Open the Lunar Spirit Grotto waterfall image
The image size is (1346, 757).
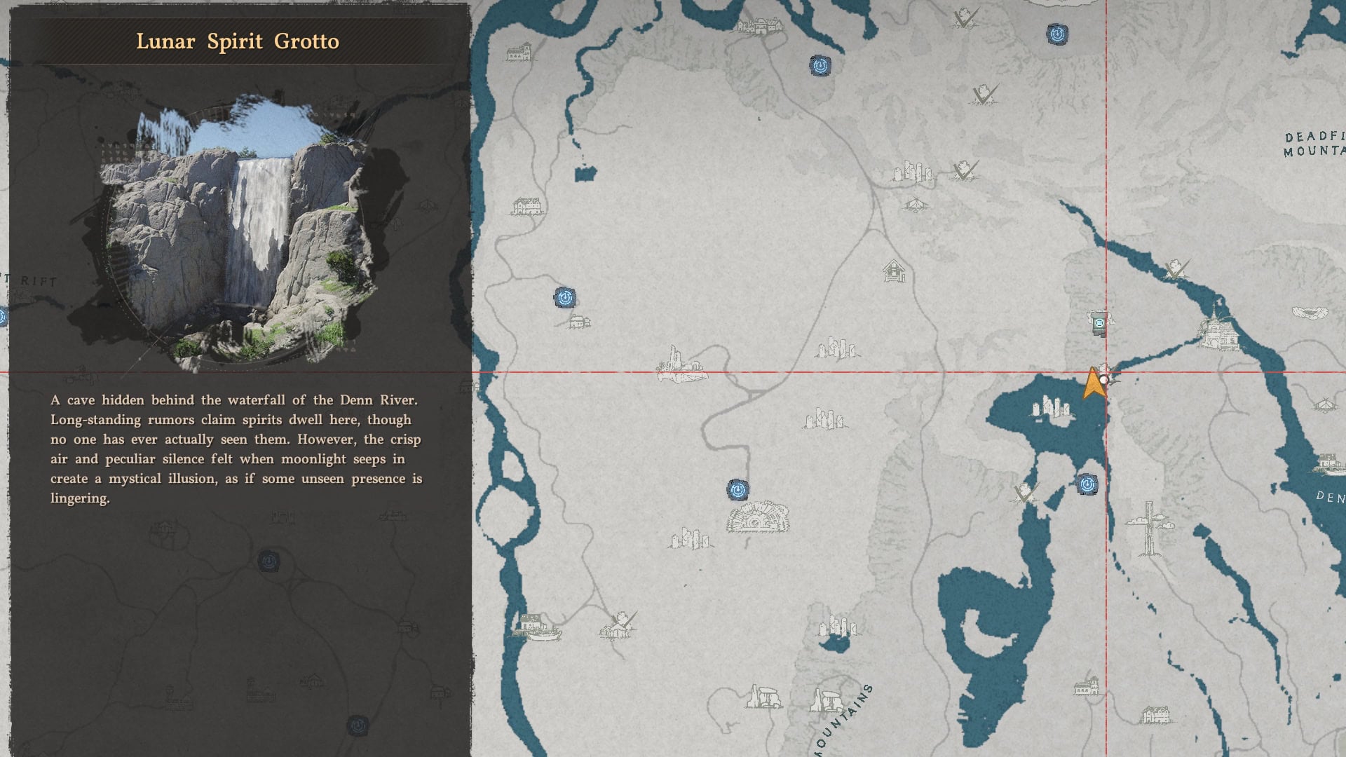click(x=238, y=231)
